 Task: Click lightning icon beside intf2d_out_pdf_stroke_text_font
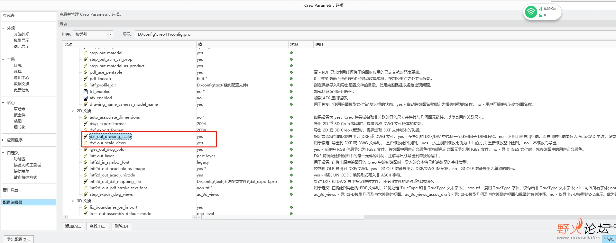(x=86, y=188)
